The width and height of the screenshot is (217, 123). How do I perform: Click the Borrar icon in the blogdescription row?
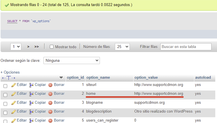[50, 112]
